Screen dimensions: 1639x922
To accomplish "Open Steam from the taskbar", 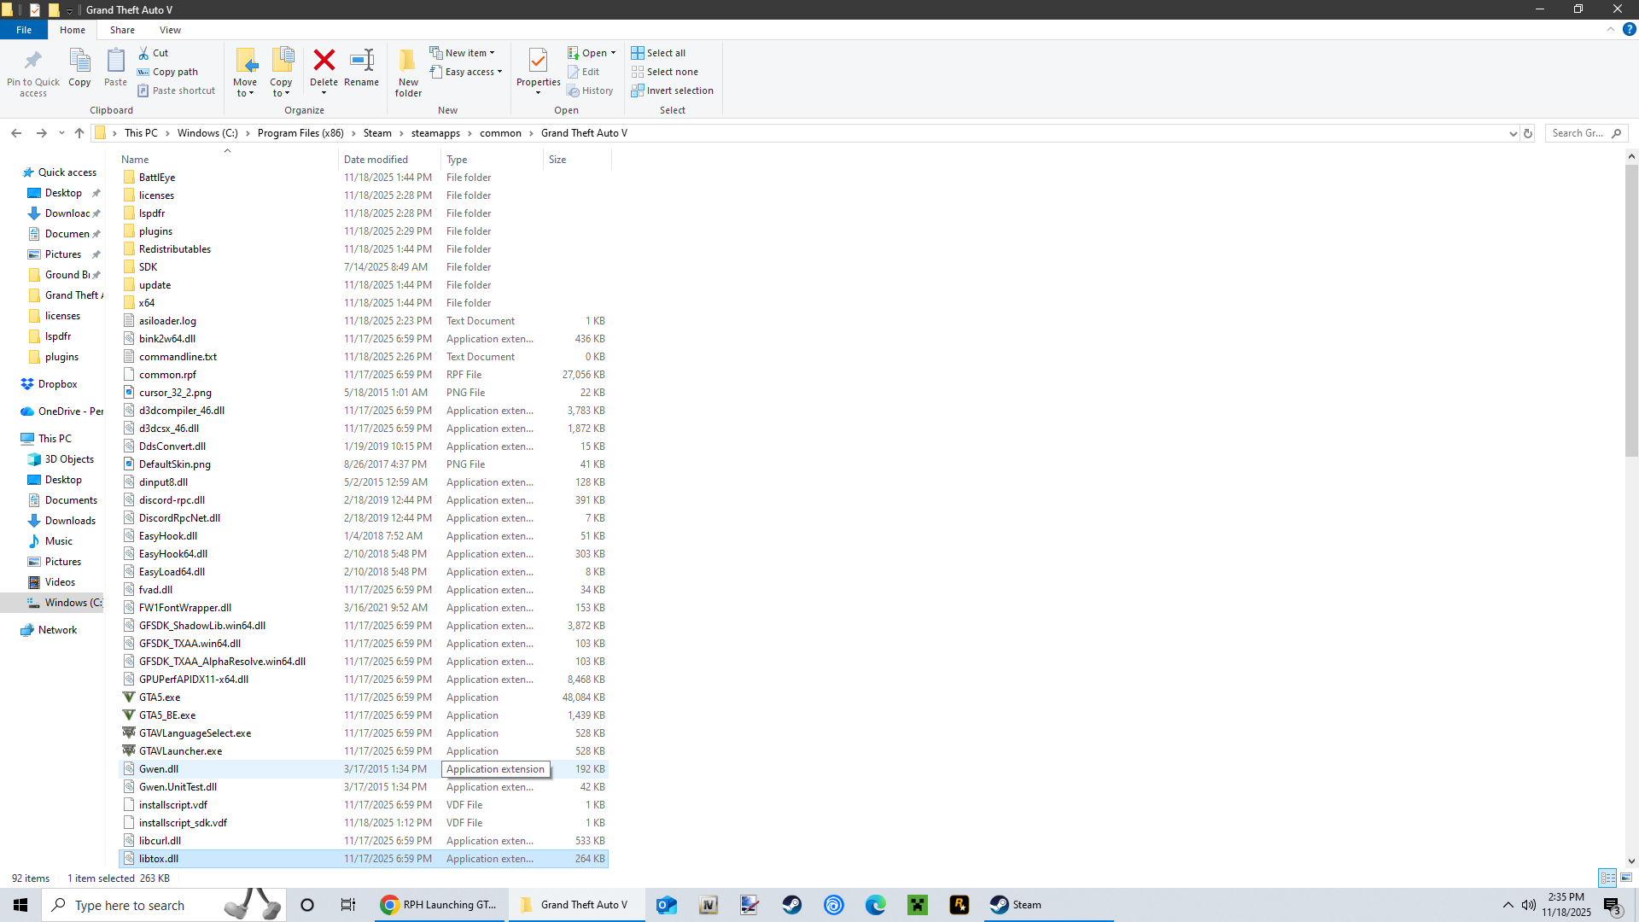I will (x=1016, y=905).
